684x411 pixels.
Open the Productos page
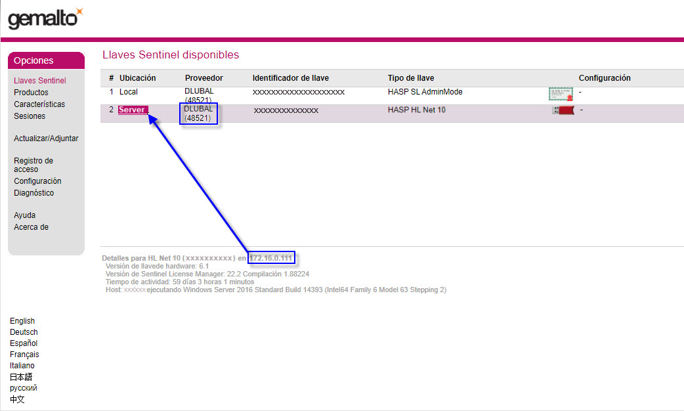click(31, 93)
